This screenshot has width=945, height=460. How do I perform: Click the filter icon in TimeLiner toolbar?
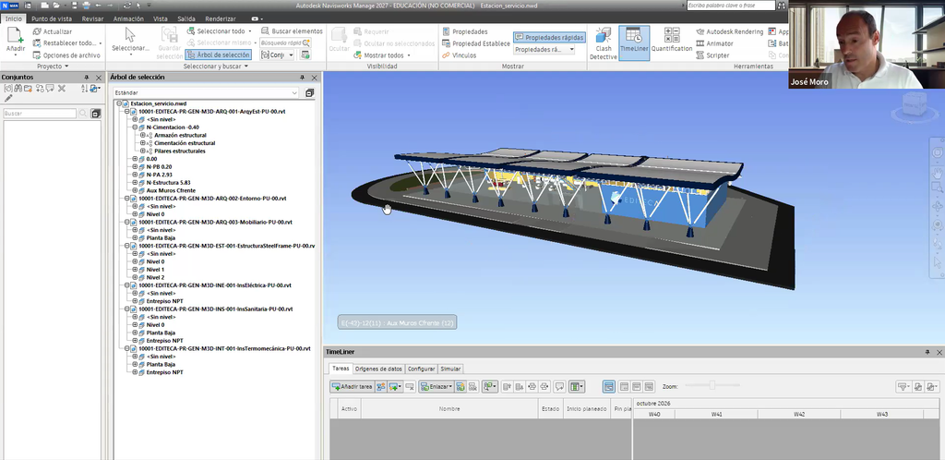[x=903, y=386]
